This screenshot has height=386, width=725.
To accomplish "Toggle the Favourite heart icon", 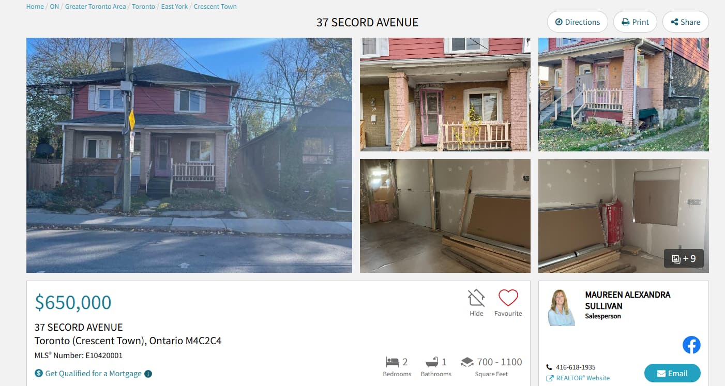I will coord(508,298).
